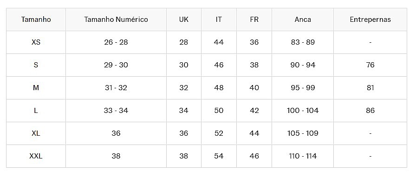Select the 110 - 114 Anca cell
The image size is (416, 178).
coord(303,156)
